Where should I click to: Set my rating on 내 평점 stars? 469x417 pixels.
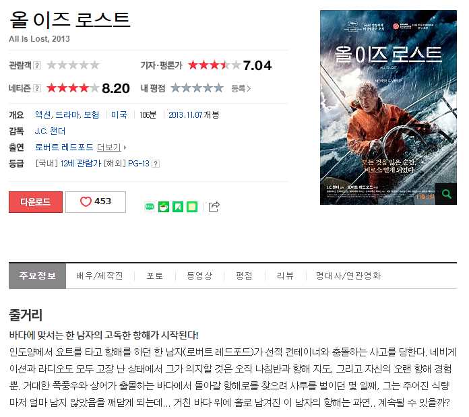197,88
